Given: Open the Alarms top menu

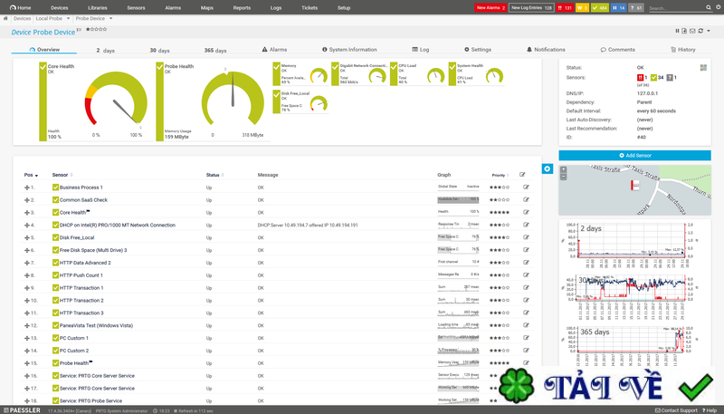Looking at the screenshot, I should pyautogui.click(x=172, y=8).
